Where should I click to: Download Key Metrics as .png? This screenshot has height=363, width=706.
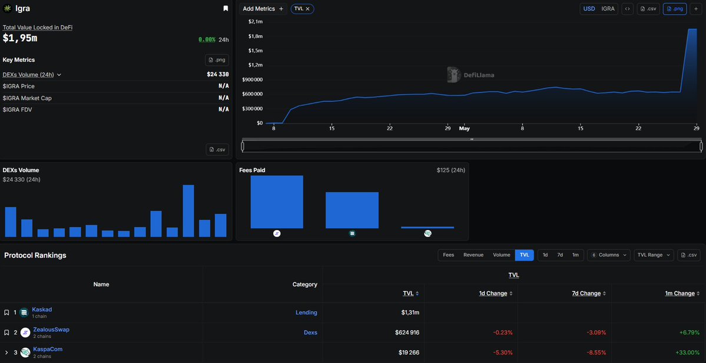click(x=217, y=60)
